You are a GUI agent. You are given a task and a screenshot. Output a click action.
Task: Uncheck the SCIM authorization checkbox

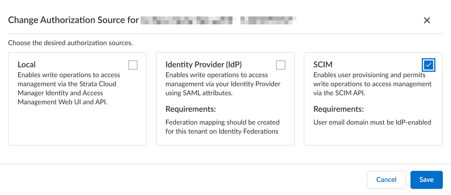428,65
